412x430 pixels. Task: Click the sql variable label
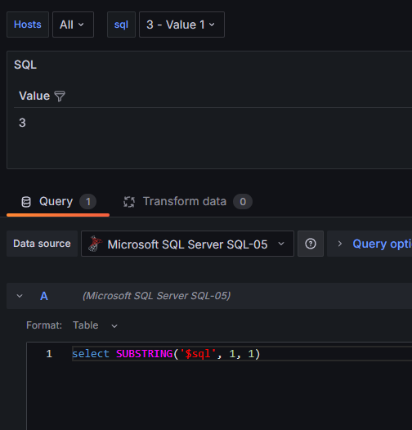tap(121, 25)
